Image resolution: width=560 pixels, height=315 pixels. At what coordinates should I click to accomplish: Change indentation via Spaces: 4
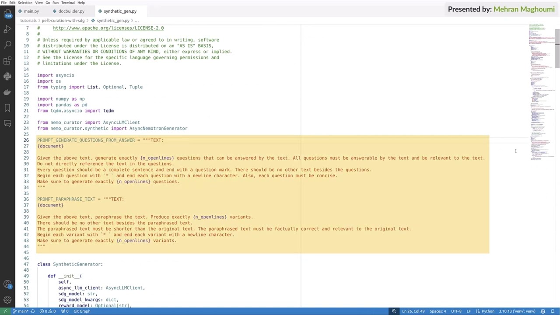437,311
